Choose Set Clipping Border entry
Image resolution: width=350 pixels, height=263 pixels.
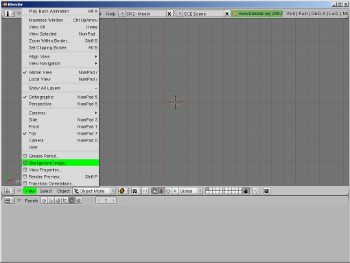pos(60,47)
